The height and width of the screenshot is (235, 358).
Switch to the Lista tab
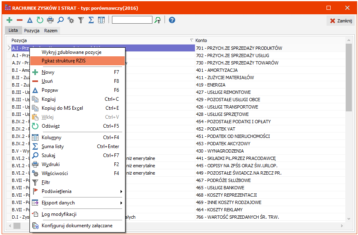click(x=13, y=30)
